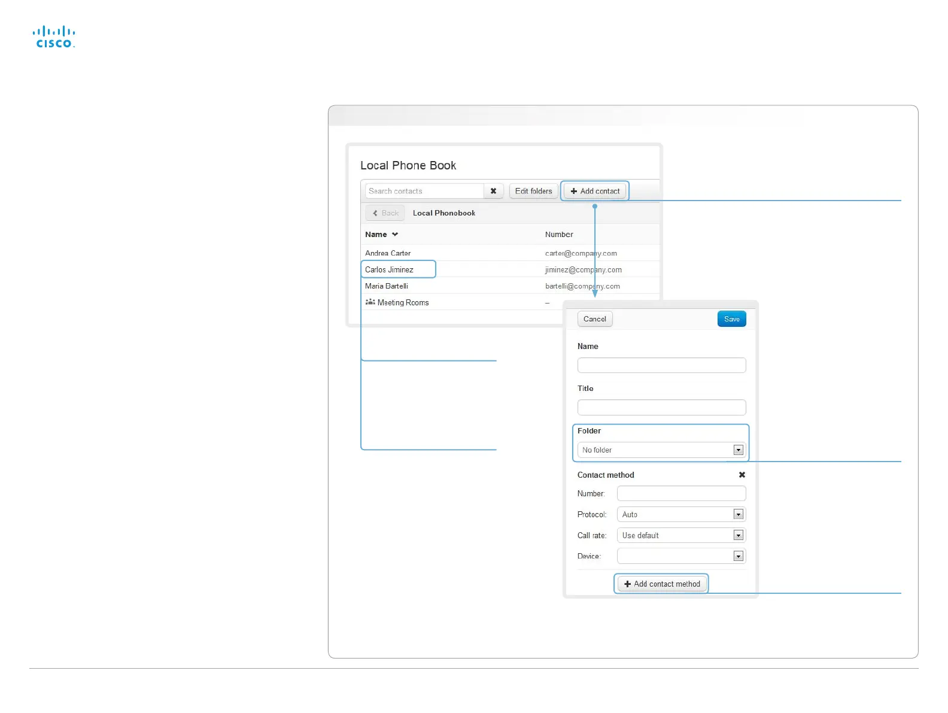Focus the Name input field
This screenshot has width=948, height=713.
click(661, 365)
